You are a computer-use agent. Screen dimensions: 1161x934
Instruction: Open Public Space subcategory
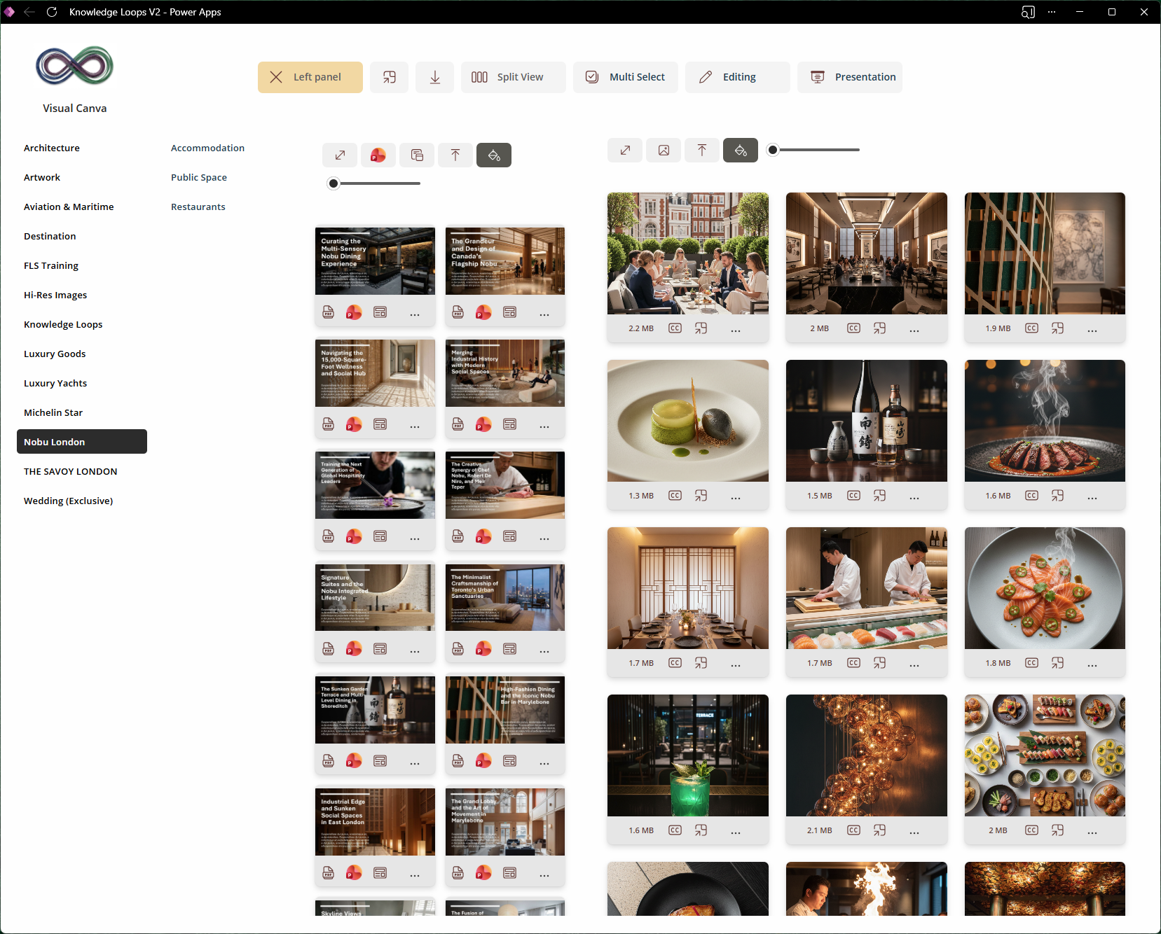point(199,177)
